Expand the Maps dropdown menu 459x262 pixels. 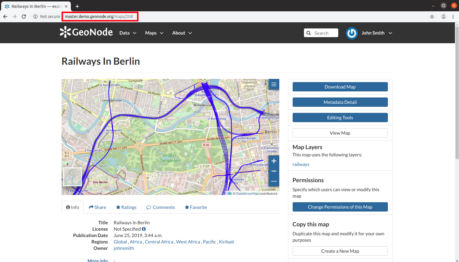click(x=154, y=33)
